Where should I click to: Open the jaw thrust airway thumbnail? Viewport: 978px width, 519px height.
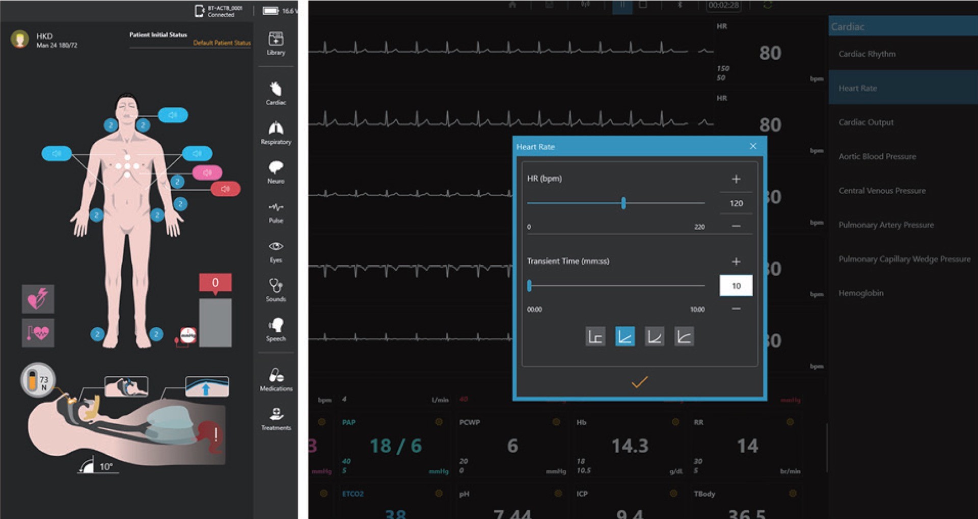click(x=126, y=386)
